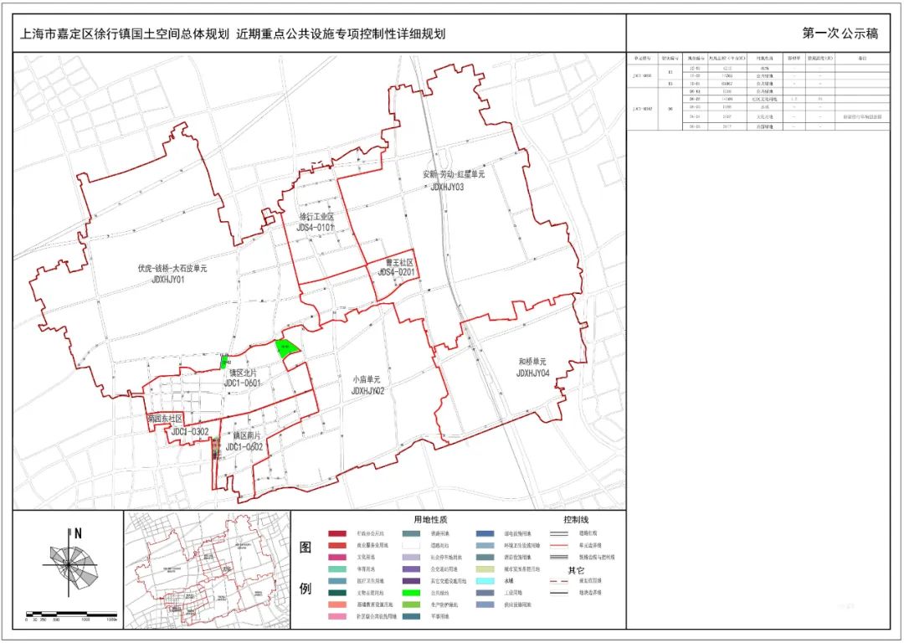Click the 控制线 legend heading
The image size is (904, 643).
[x=577, y=520]
